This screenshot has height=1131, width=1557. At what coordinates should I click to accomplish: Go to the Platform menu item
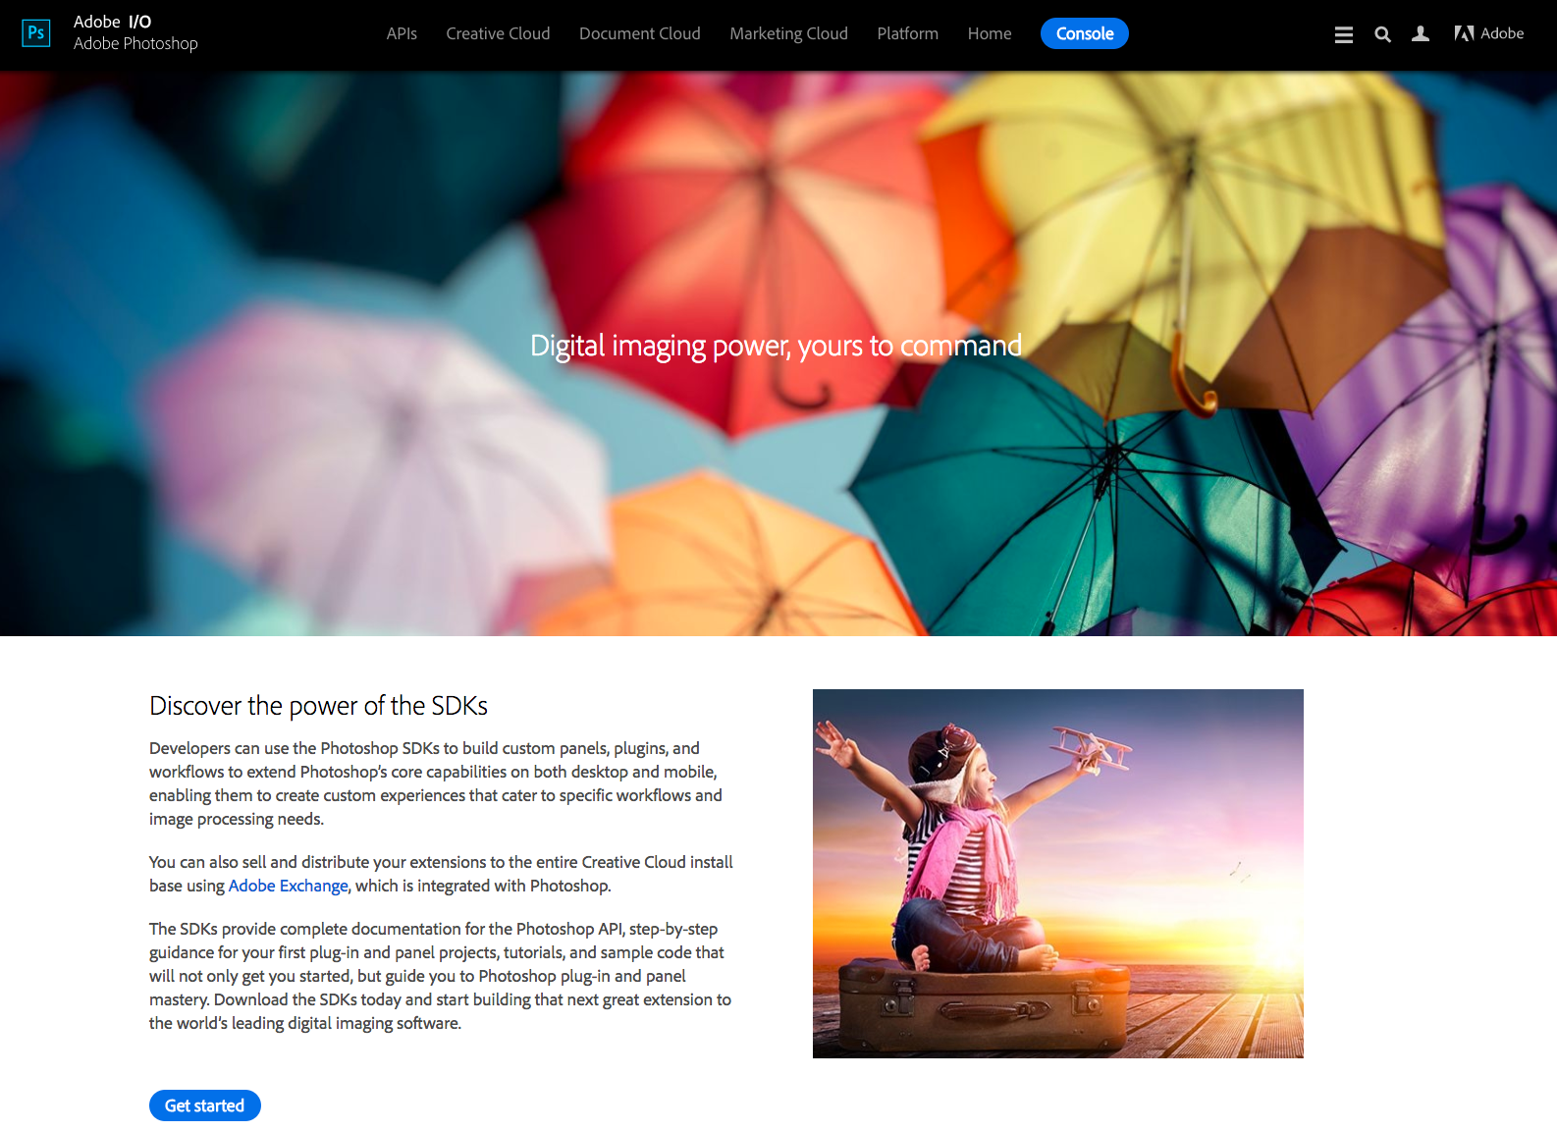pyautogui.click(x=908, y=33)
